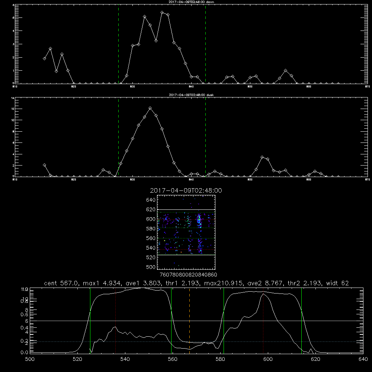This screenshot has height=372, width=372.
Task: Click the highest diamond marker in the dusk plot
Action: tap(150, 108)
